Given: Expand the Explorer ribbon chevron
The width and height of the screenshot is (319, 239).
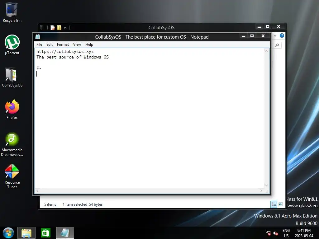Looking at the screenshot, I should click(275, 35).
